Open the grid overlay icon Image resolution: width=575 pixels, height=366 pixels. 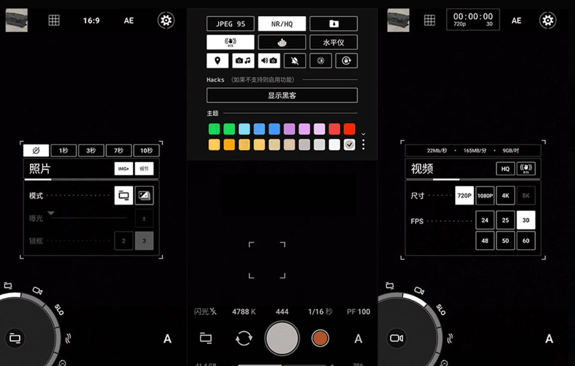[54, 20]
